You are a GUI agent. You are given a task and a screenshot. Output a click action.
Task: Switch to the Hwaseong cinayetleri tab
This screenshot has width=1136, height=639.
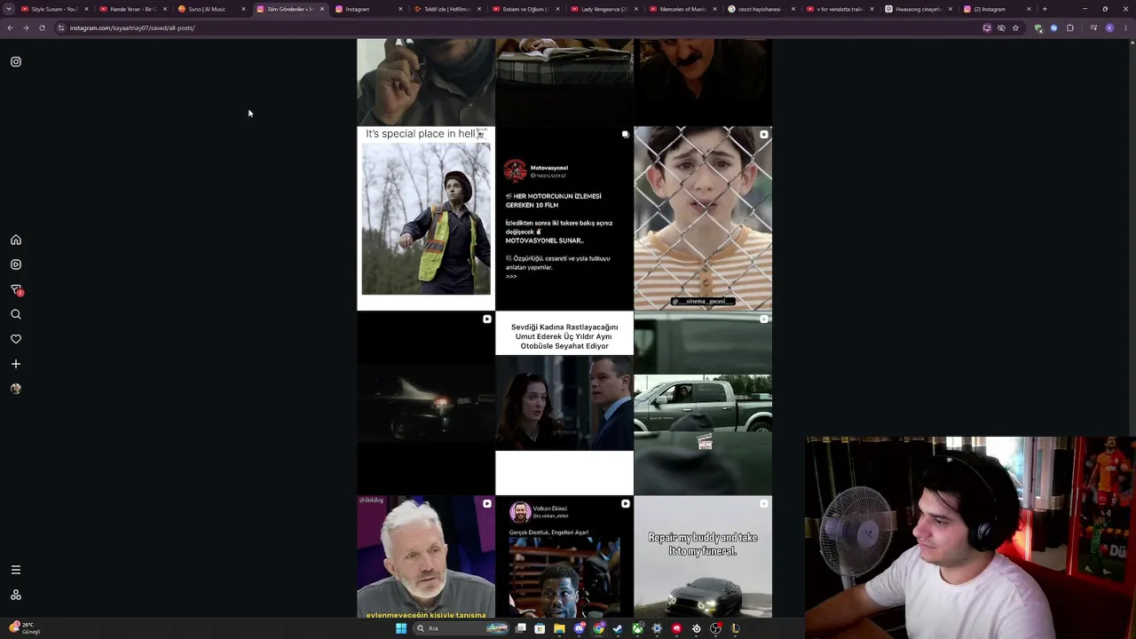pyautogui.click(x=918, y=9)
